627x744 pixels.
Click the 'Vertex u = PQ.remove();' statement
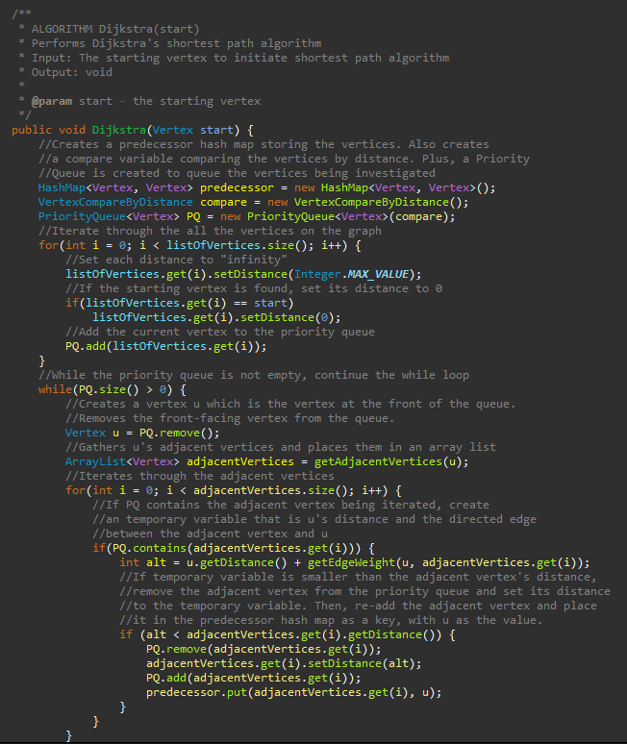142,433
